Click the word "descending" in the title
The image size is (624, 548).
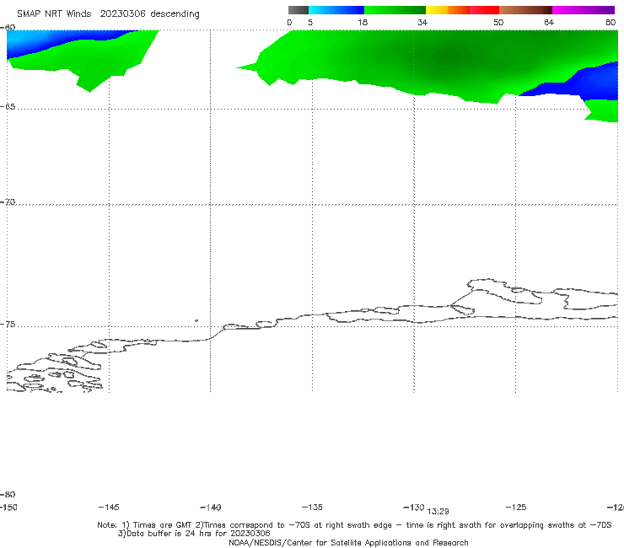click(x=175, y=14)
